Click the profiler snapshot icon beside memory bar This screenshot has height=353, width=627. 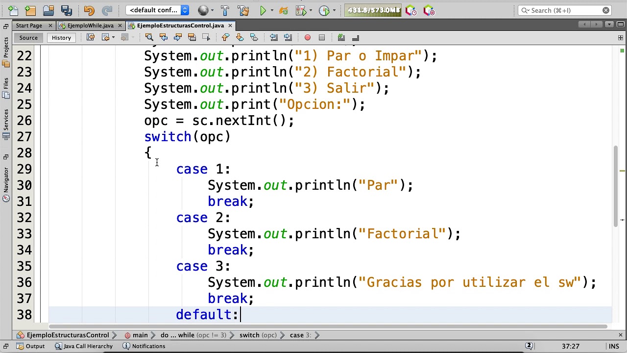(x=411, y=10)
